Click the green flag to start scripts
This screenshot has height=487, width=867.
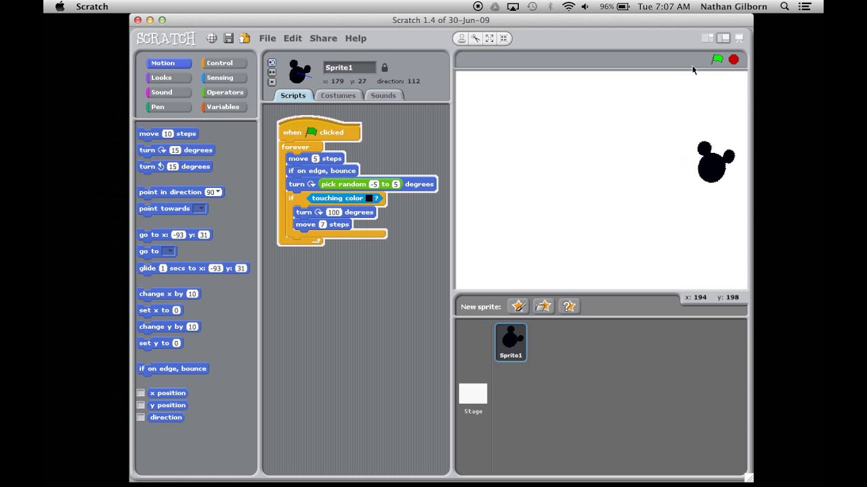pos(717,60)
